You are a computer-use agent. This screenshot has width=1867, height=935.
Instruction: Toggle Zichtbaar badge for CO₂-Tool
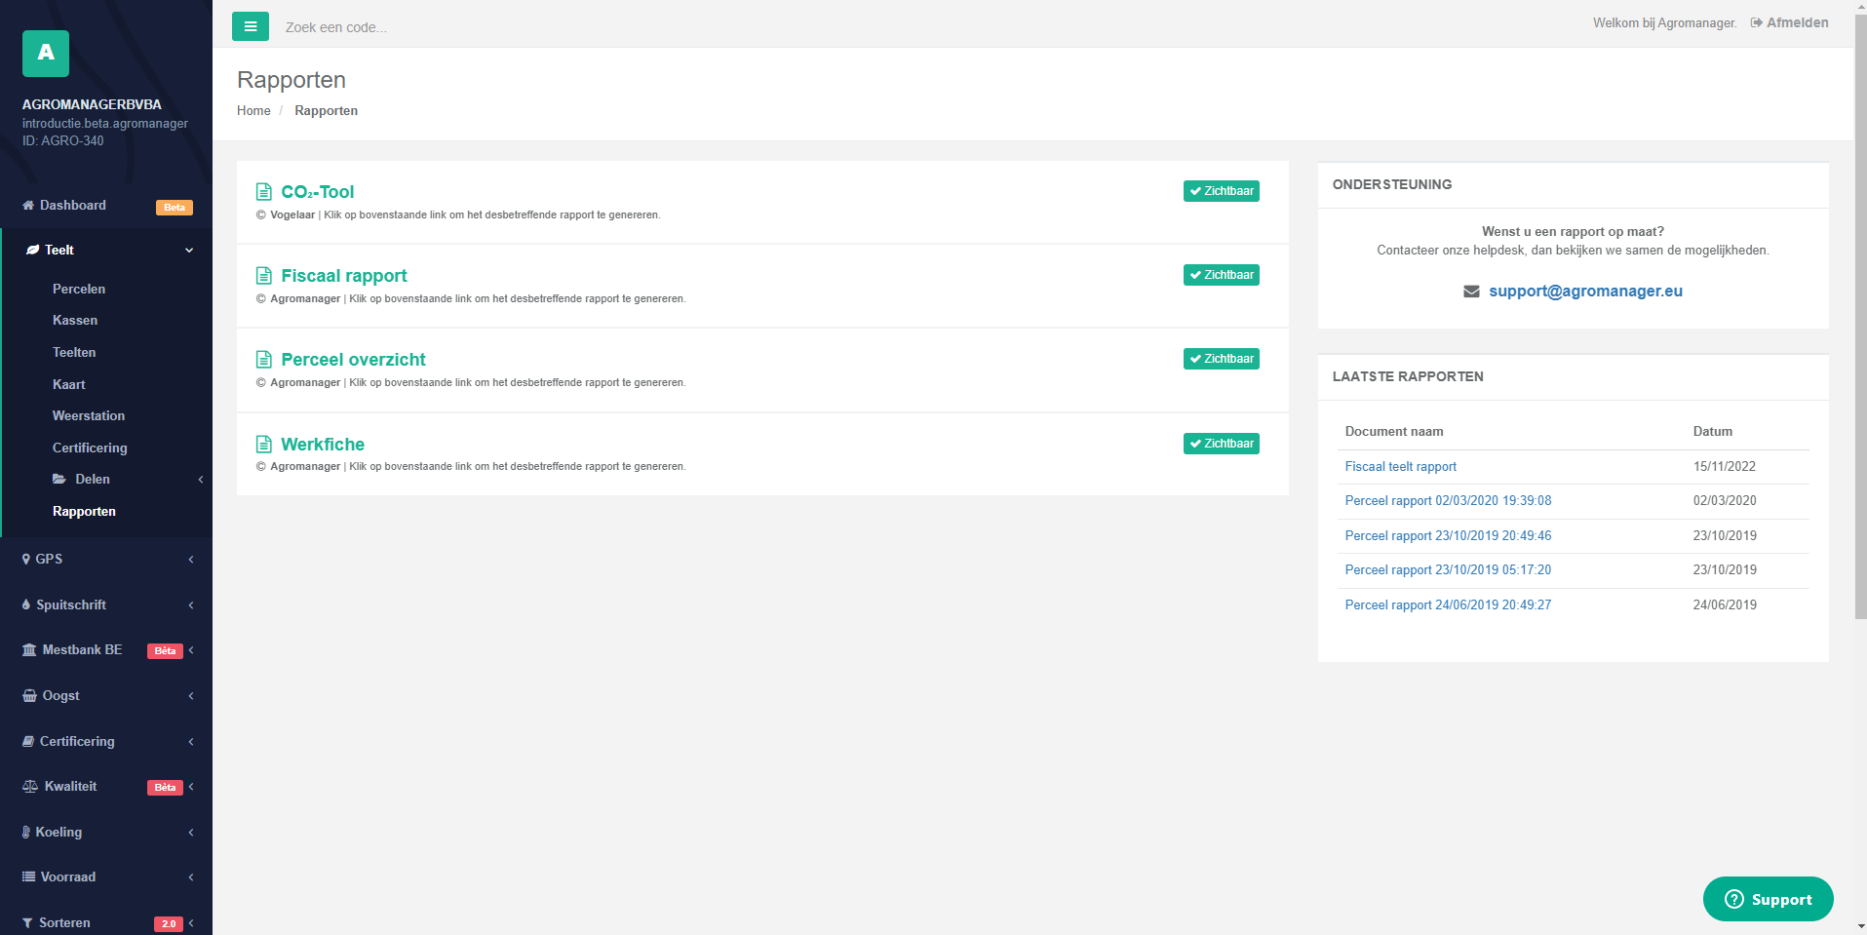[x=1222, y=191]
